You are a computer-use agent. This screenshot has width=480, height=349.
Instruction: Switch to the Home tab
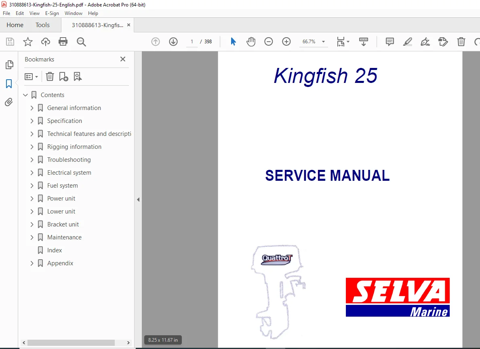pyautogui.click(x=15, y=25)
